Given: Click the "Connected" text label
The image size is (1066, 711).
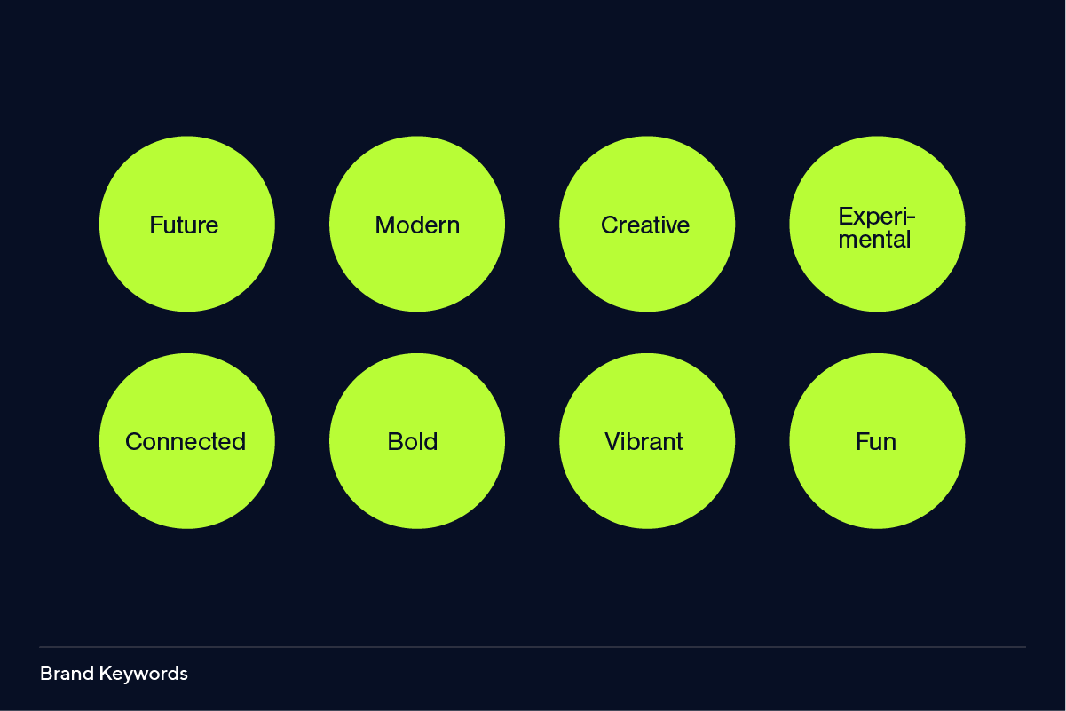Looking at the screenshot, I should tap(186, 442).
